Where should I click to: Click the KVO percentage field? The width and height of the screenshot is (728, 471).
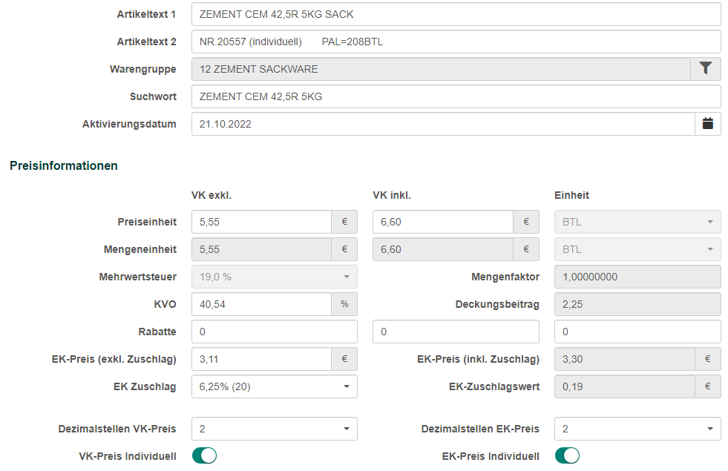261,304
